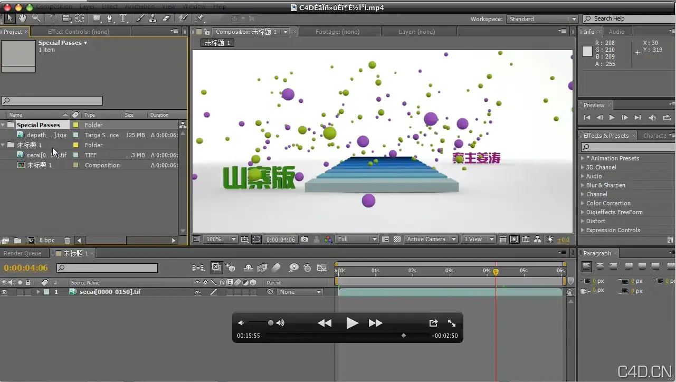
Task: Toggle Motion Blur enable switch
Action: (x=275, y=268)
